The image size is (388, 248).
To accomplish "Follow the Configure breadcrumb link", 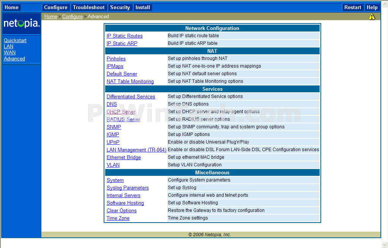I will (x=73, y=17).
